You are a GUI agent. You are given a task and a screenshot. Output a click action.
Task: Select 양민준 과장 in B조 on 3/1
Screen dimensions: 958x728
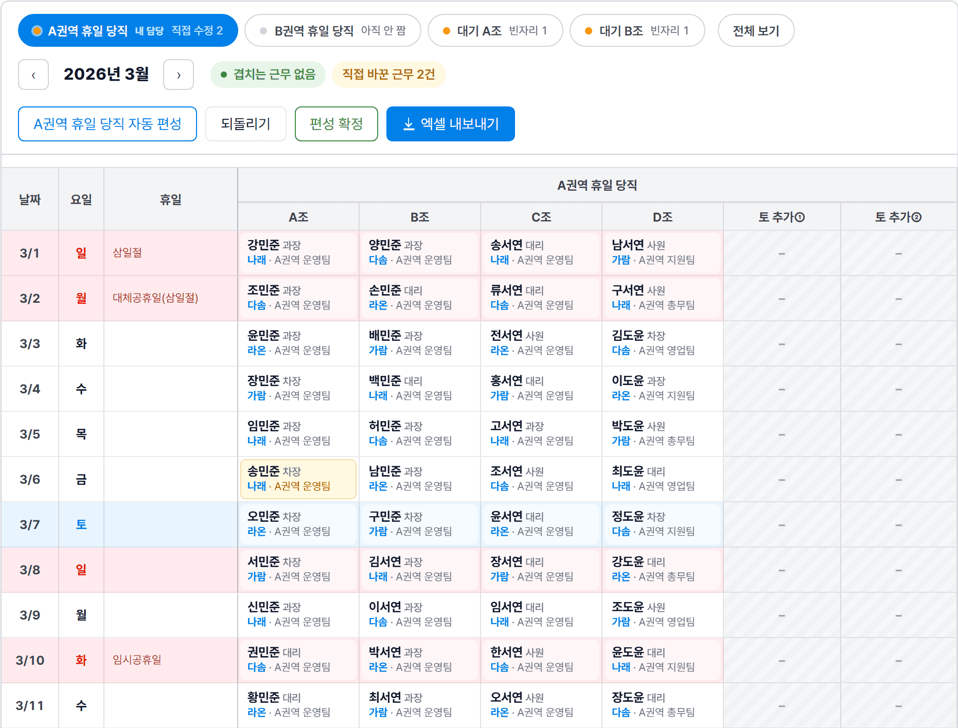click(x=420, y=253)
